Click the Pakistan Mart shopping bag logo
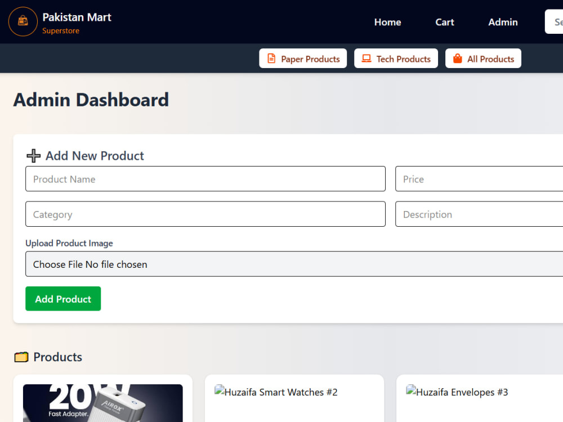The width and height of the screenshot is (563, 422). [23, 21]
